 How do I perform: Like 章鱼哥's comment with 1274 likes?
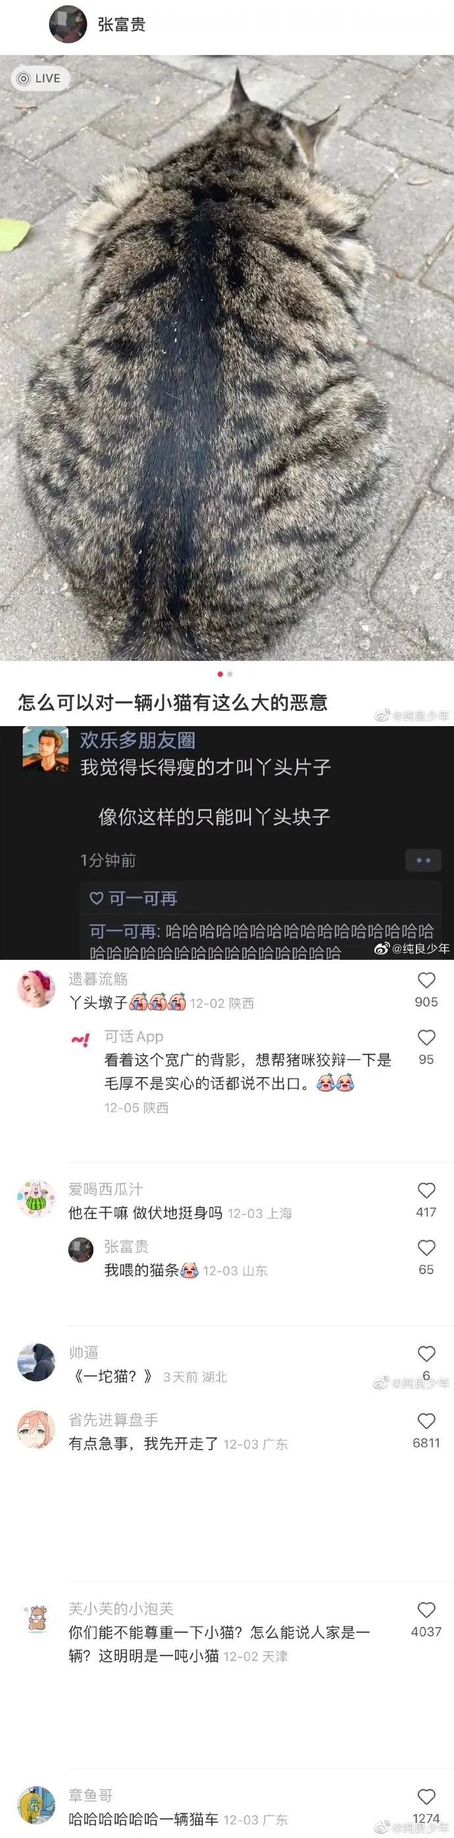(x=426, y=1797)
